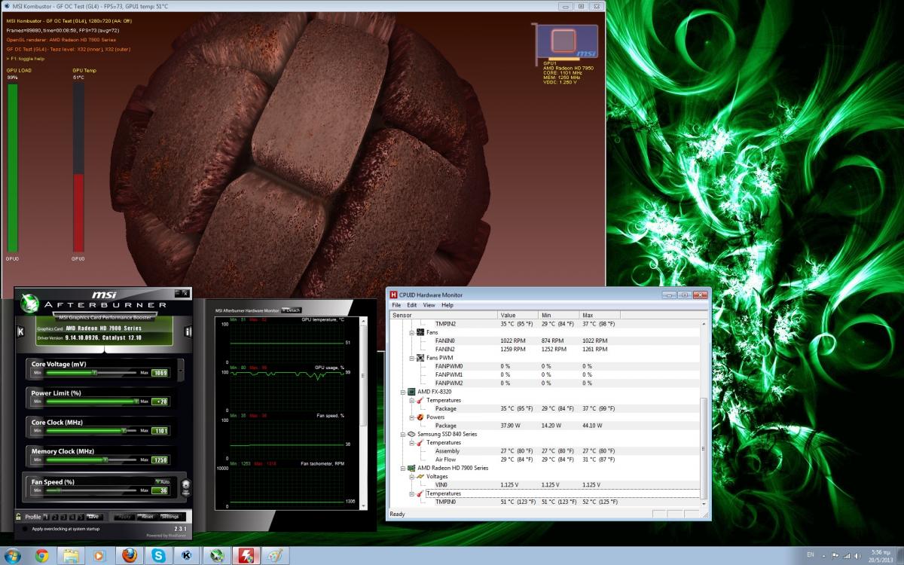Adjust the Core Clock slider handle
Viewport: 904px width, 565px height.
click(x=124, y=430)
